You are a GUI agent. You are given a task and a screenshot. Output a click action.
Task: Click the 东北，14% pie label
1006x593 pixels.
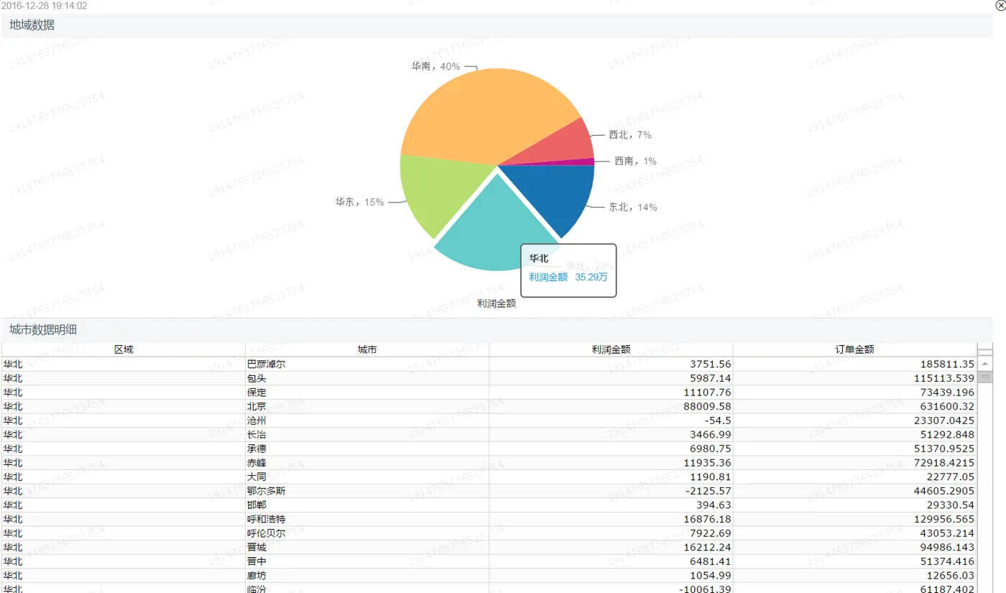[x=633, y=207]
